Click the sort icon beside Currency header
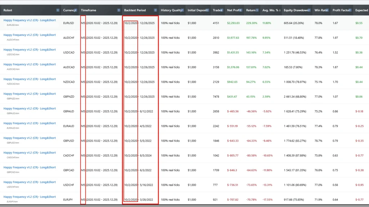 pos(76,10)
